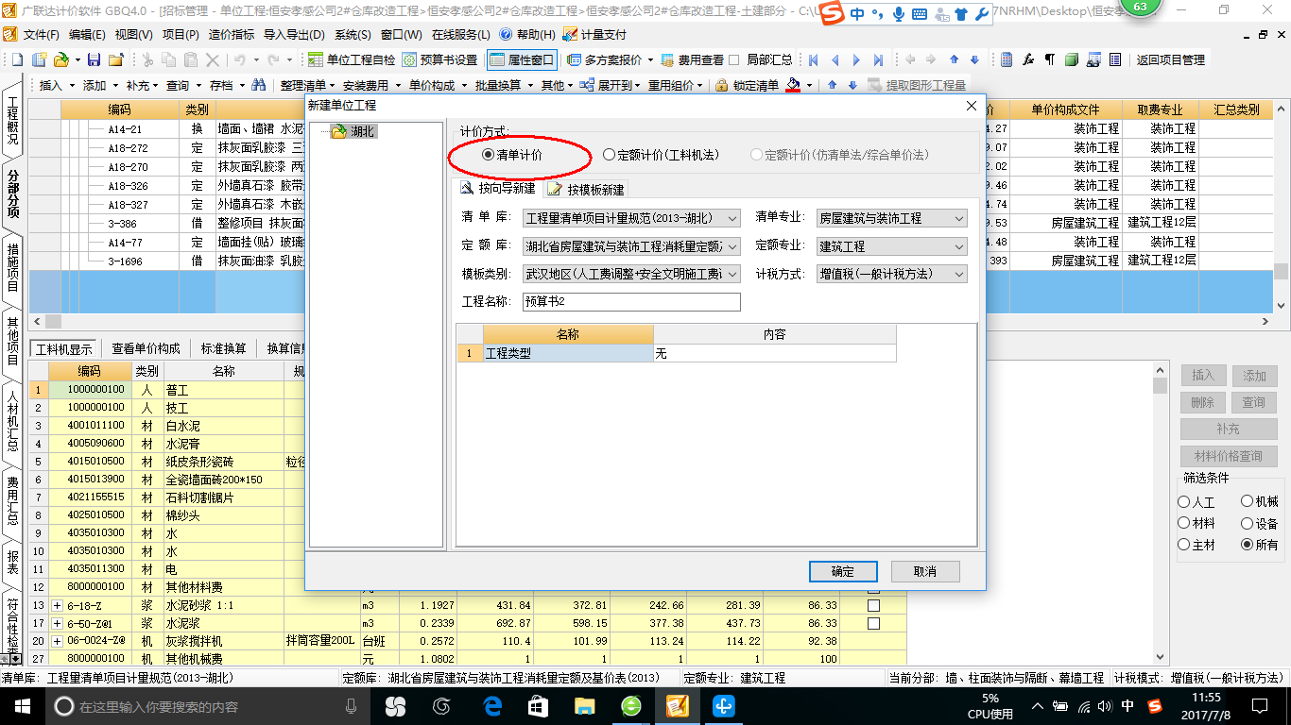Open 计税方式 dropdown
1291x725 pixels.
pyautogui.click(x=892, y=274)
